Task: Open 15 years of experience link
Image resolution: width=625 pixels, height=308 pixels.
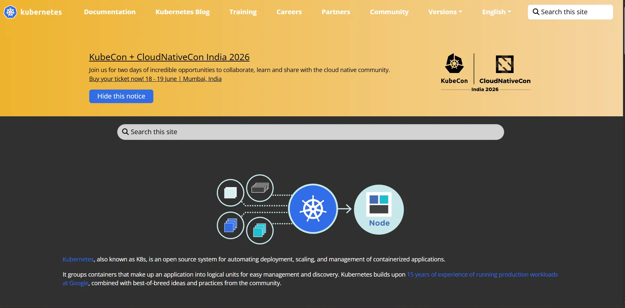Action: pos(482,275)
